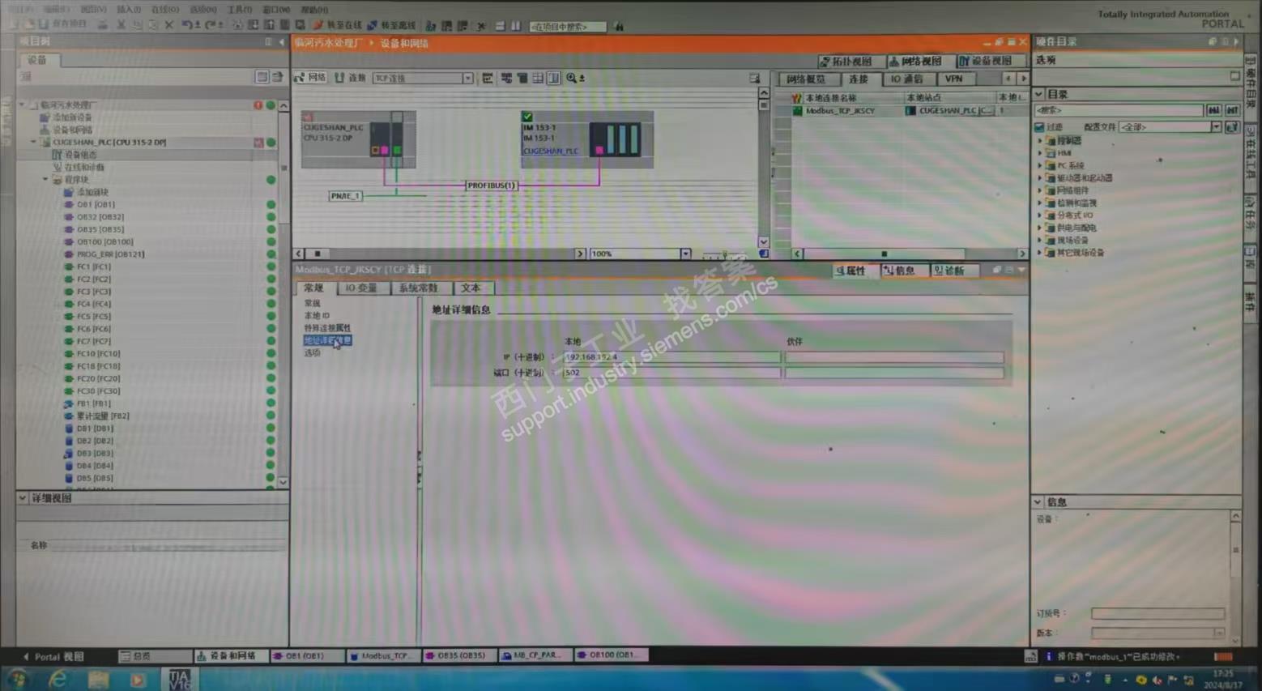Expand the PC 系统 catalog folder
Image resolution: width=1262 pixels, height=691 pixels.
pyautogui.click(x=1041, y=165)
